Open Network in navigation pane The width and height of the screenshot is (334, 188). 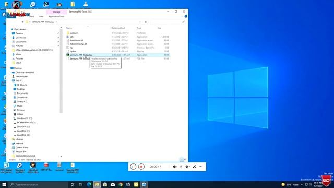coord(19,144)
